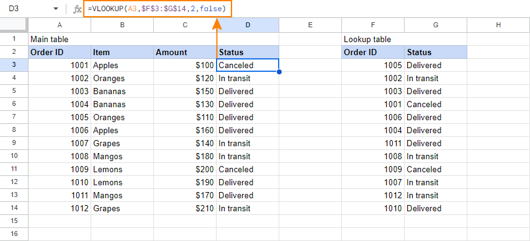Click the fx function icon

click(x=78, y=9)
